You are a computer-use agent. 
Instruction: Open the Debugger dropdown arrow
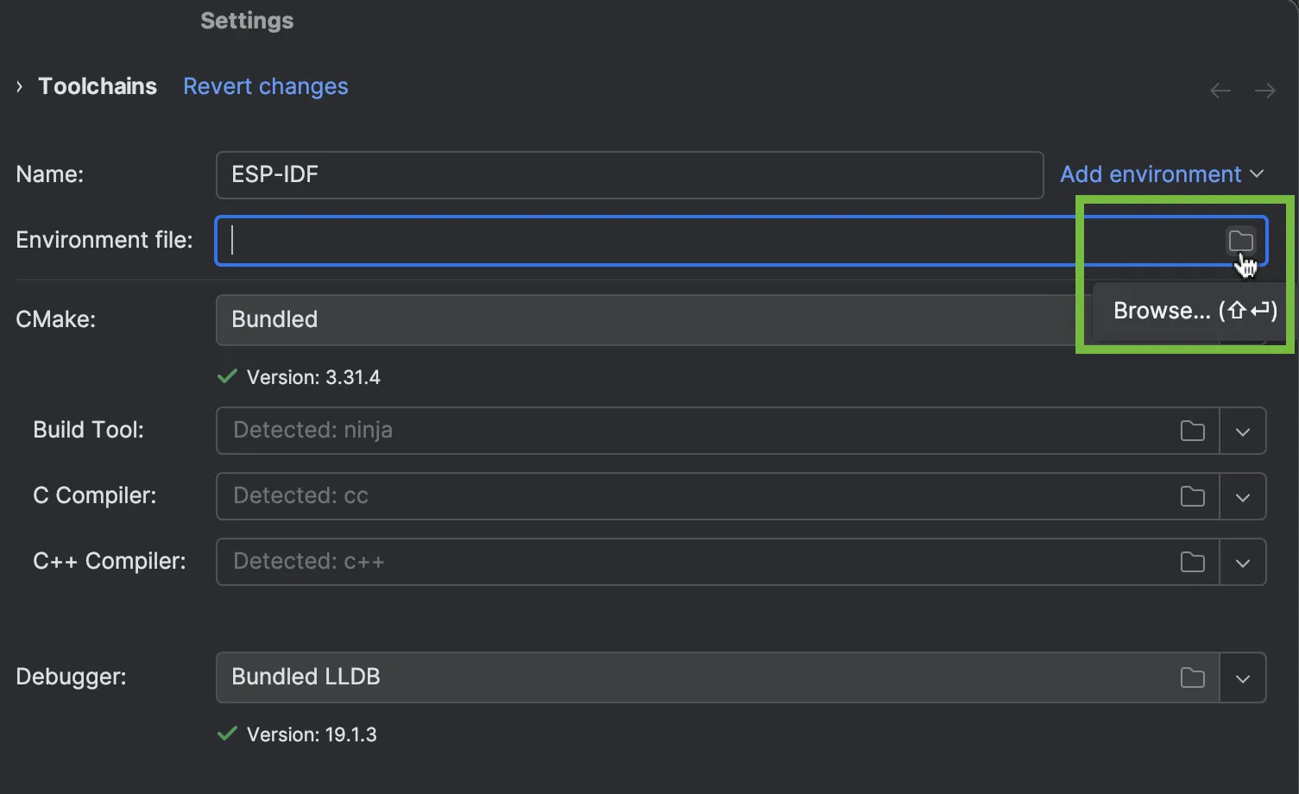tap(1242, 678)
